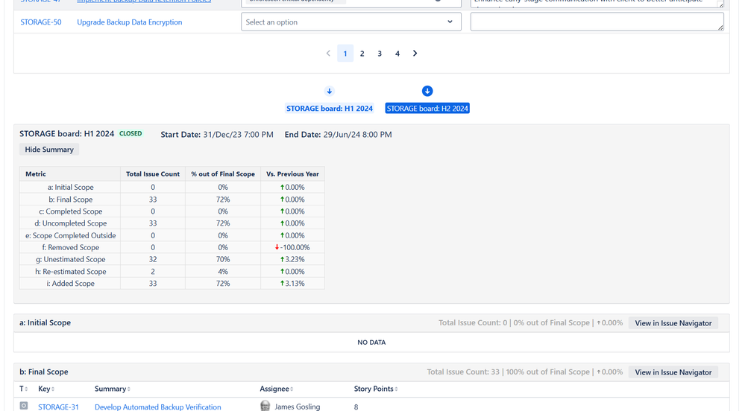Click the 'e: Scope Completed Outside' metric row
The image size is (745, 411).
172,235
